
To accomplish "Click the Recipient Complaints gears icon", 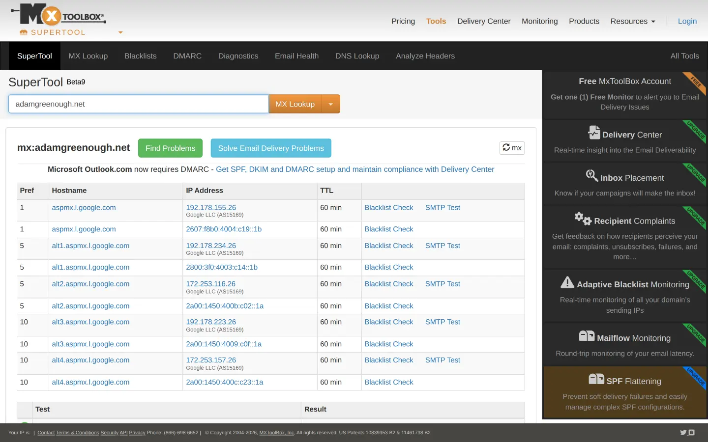I will (x=583, y=219).
